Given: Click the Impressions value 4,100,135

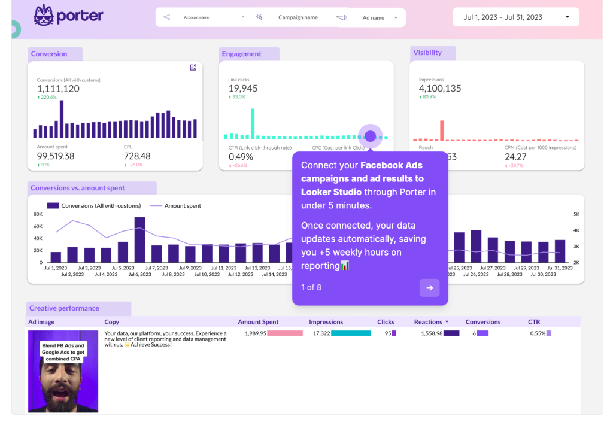Looking at the screenshot, I should (440, 89).
